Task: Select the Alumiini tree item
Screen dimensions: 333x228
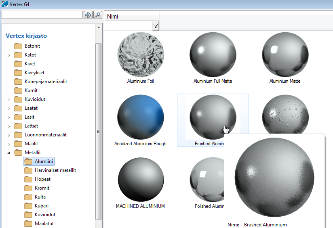Action: click(44, 161)
